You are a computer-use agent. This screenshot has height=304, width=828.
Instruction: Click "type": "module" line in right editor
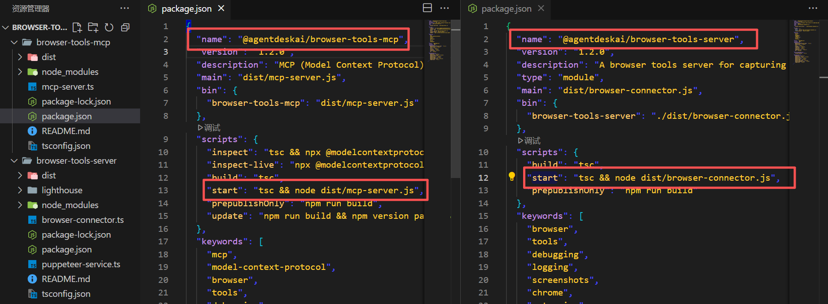[560, 78]
